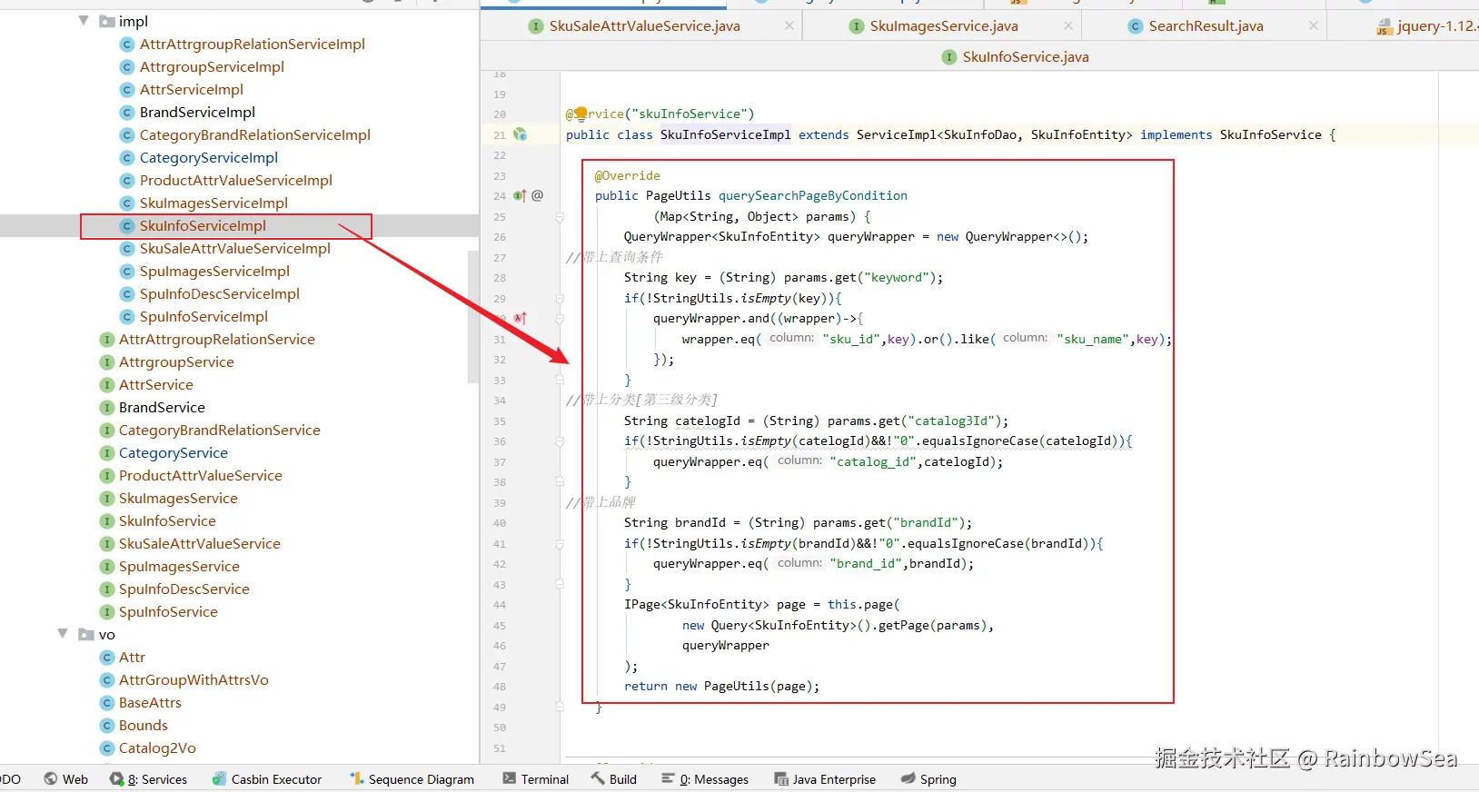Open the Build tool window
This screenshot has width=1479, height=792.
[614, 779]
